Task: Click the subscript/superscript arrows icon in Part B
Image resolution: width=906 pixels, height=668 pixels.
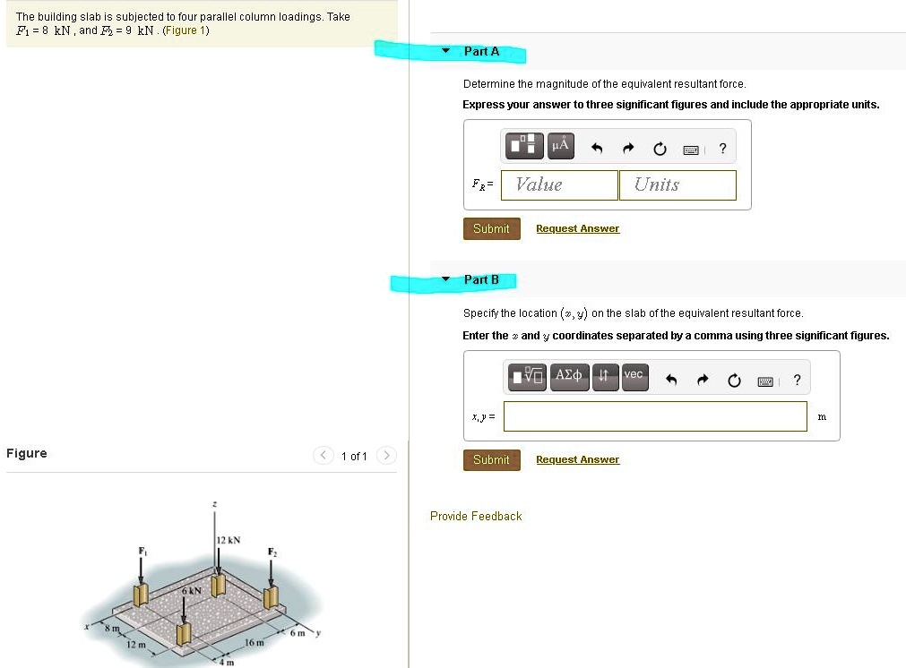Action: click(x=605, y=377)
